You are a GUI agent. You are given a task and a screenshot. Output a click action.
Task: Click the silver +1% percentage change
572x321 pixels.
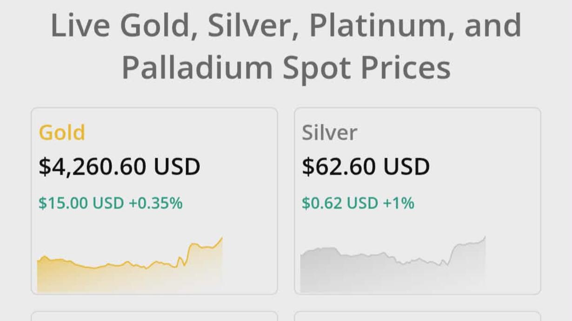click(398, 203)
